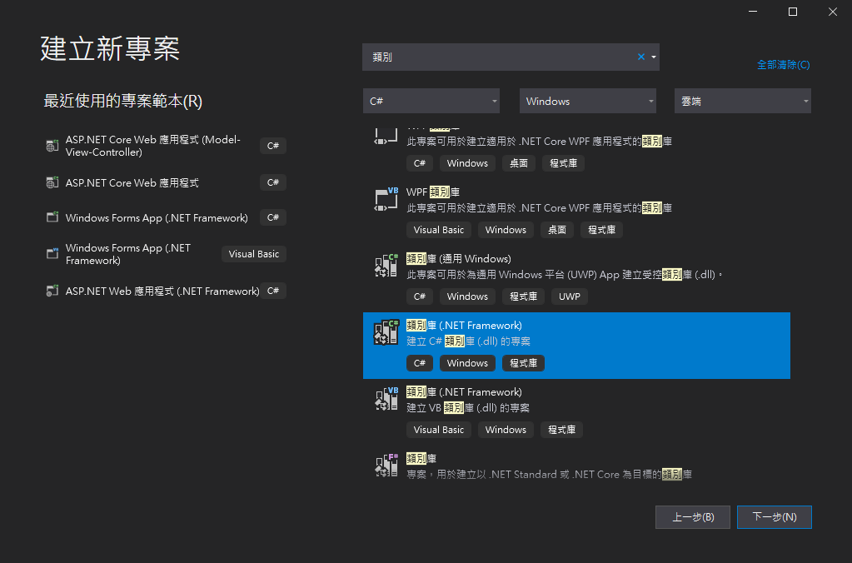Open the Windows platform filter dropdown
The height and width of the screenshot is (563, 852).
pos(588,101)
